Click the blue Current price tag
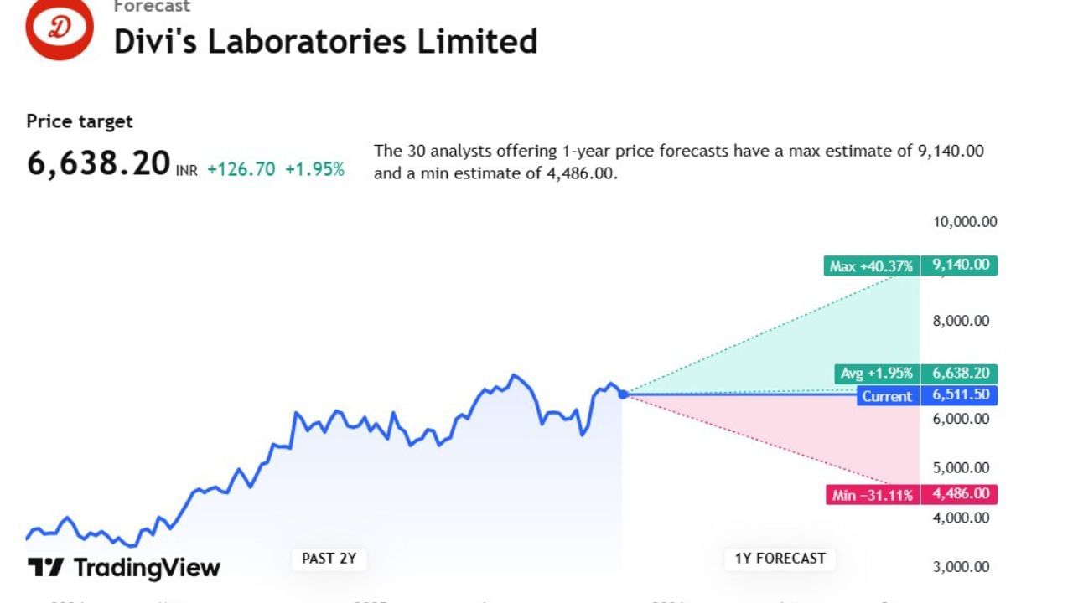The height and width of the screenshot is (603, 1073). pos(886,396)
